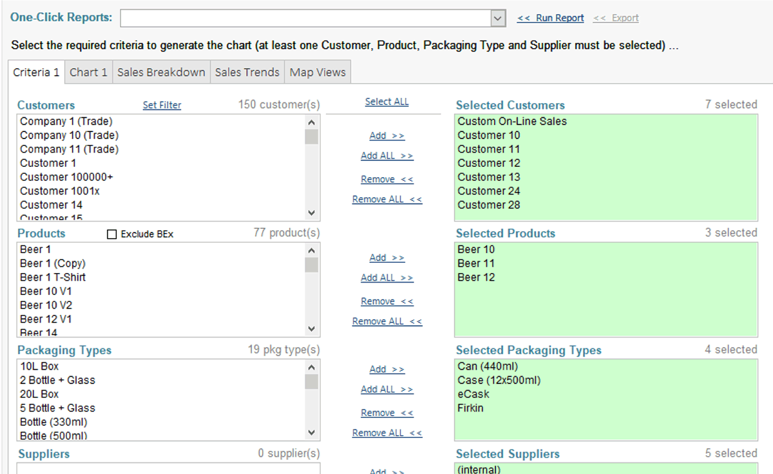Click Add in packaging types section
Image resolution: width=773 pixels, height=474 pixels.
[x=387, y=369]
